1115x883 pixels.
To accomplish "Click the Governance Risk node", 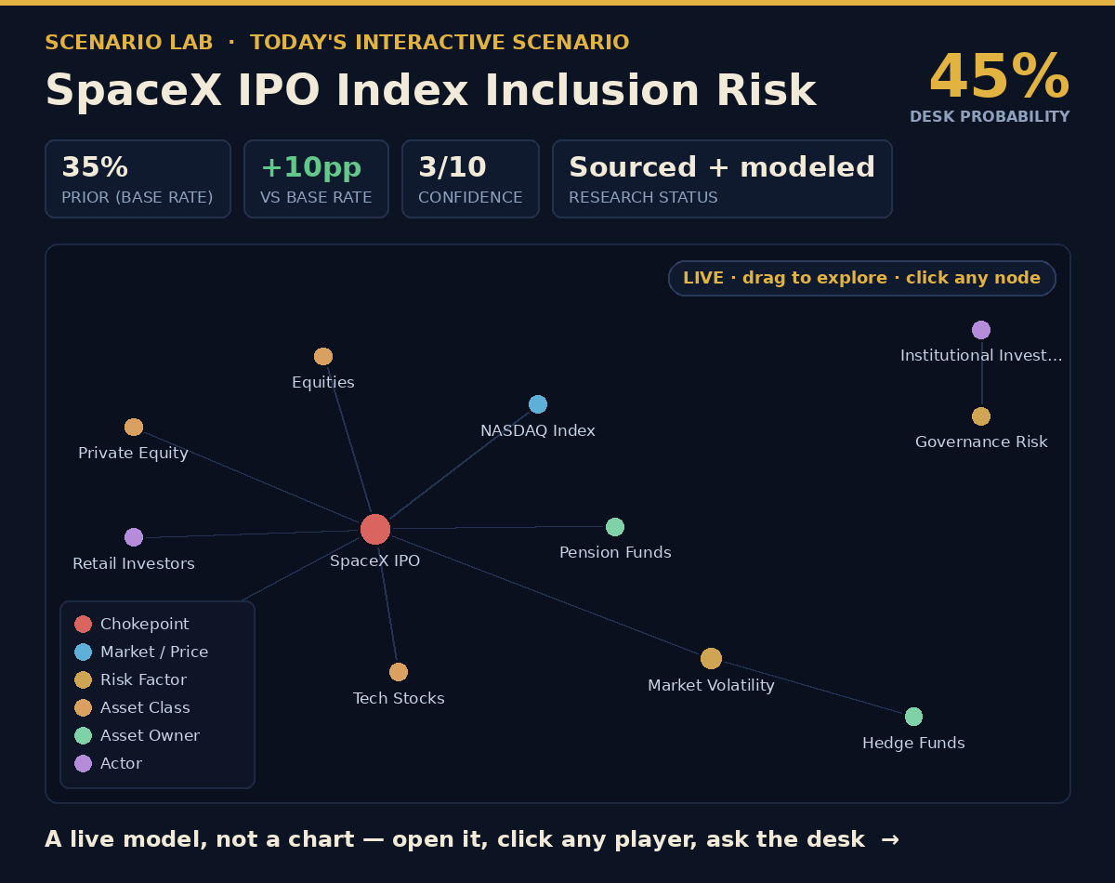I will click(x=981, y=416).
